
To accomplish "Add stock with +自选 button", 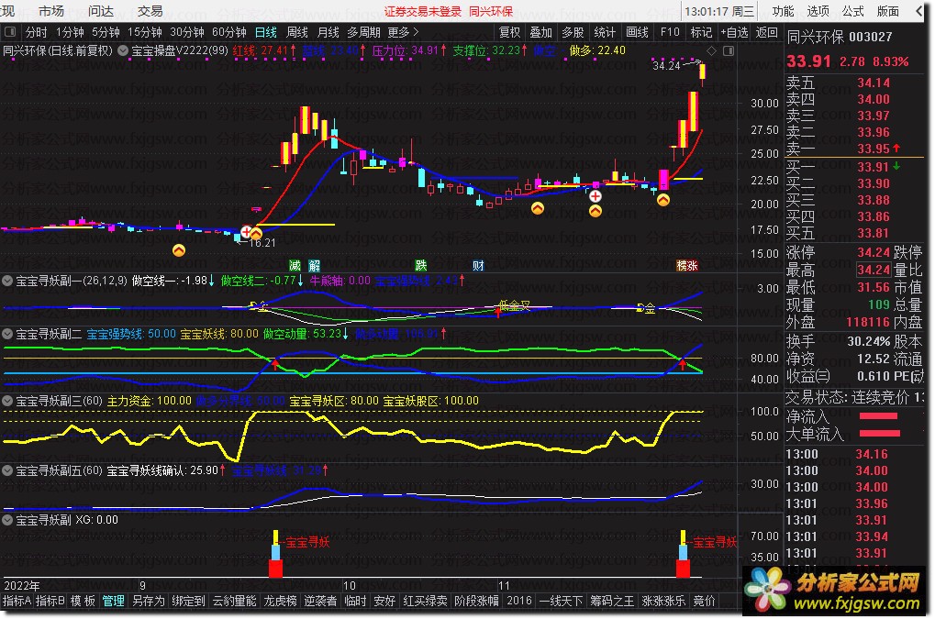I will click(734, 32).
